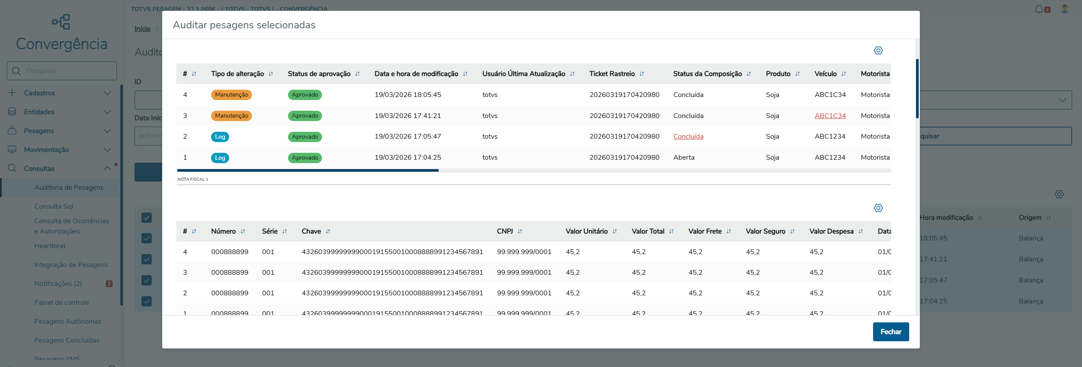Image resolution: width=1082 pixels, height=367 pixels.
Task: Click the Fechar button
Action: [x=891, y=332]
